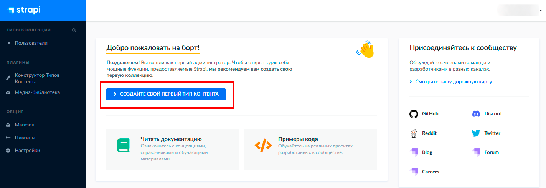Viewport: 546px width, 188px height.
Task: Click Создайте свой первый тип контента button
Action: click(x=166, y=94)
